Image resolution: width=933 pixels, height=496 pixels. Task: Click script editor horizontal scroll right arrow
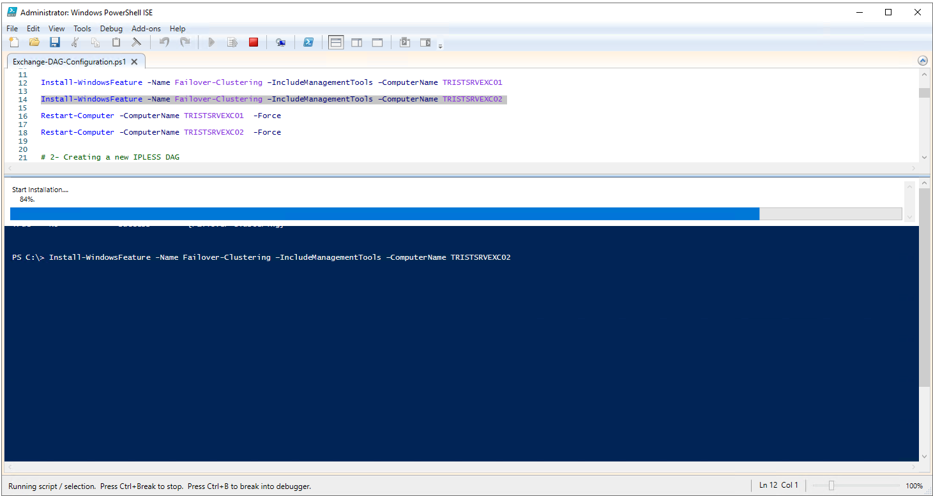pyautogui.click(x=914, y=168)
